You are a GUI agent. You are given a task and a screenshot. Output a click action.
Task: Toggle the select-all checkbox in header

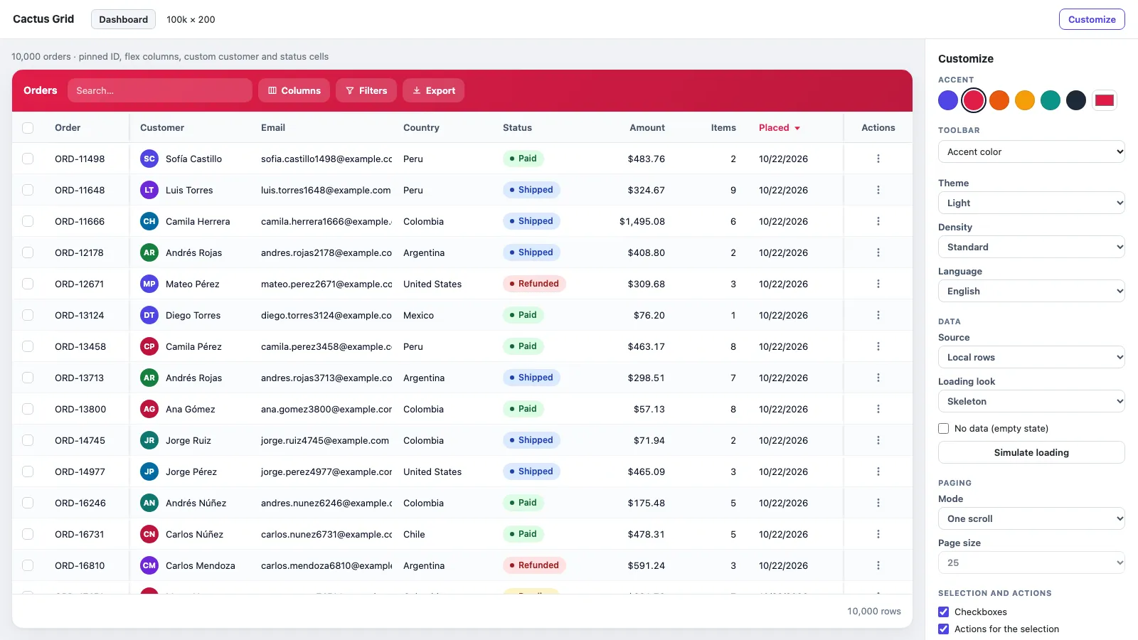click(x=28, y=128)
